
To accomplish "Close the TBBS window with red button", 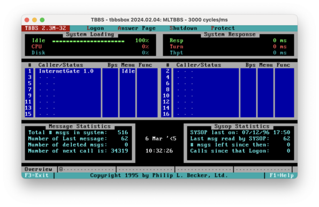I will pyautogui.click(x=27, y=20).
